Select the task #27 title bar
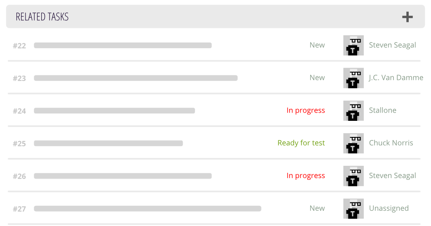This screenshot has width=431, height=226. click(147, 209)
